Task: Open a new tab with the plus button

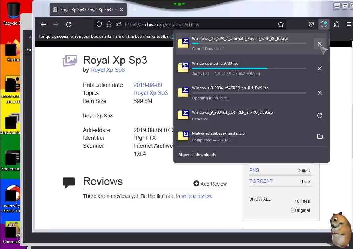Action: tap(134, 9)
